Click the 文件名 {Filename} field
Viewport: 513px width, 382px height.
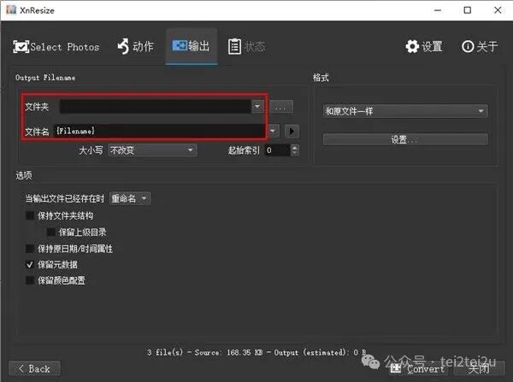159,131
